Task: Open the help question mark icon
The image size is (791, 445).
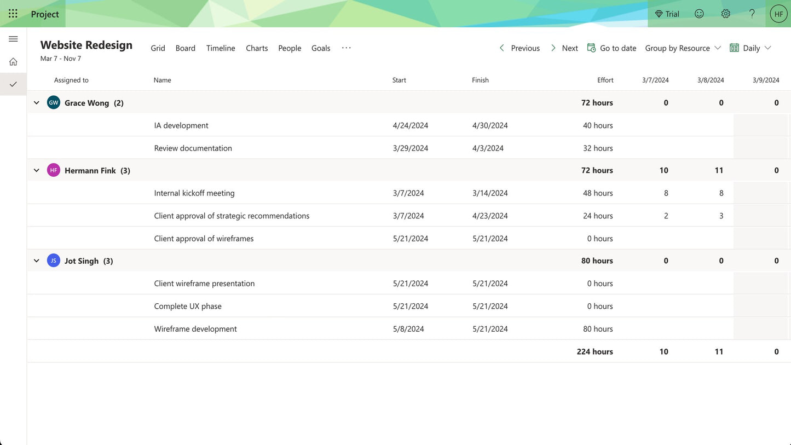Action: [752, 14]
